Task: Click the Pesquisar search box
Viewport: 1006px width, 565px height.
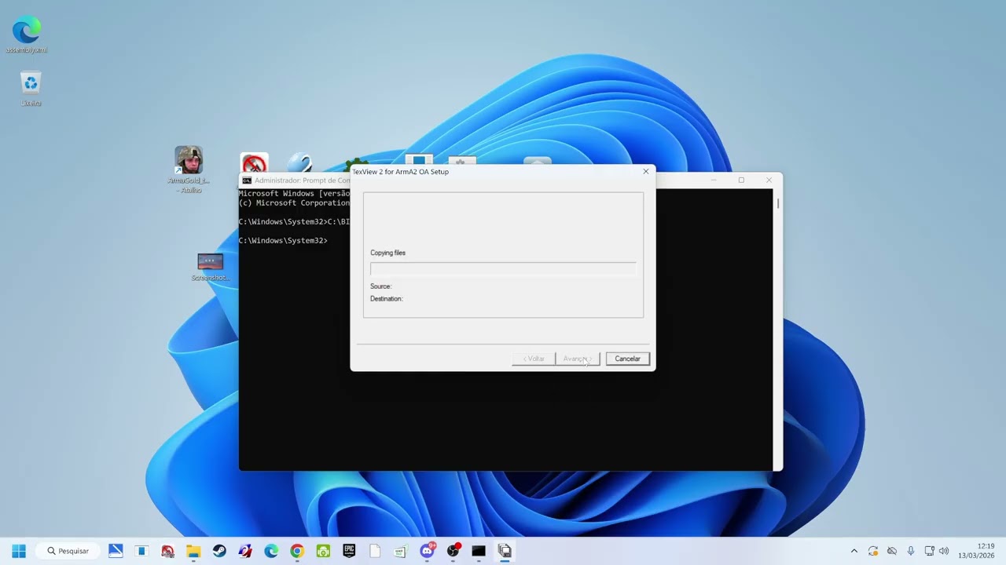Action: click(x=68, y=551)
